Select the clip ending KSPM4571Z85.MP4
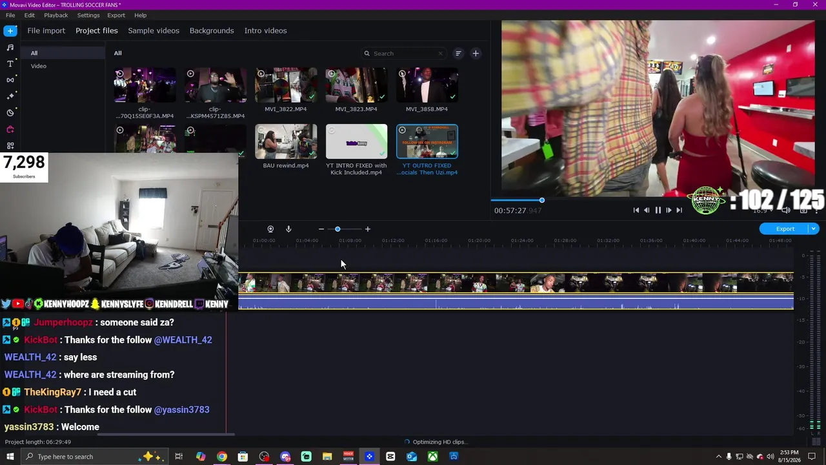 216,85
